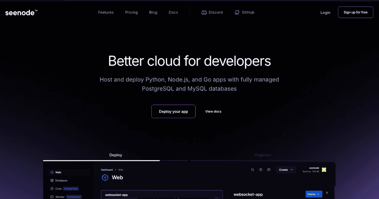Open the GitHub link icon
The image size is (379, 199).
[237, 13]
